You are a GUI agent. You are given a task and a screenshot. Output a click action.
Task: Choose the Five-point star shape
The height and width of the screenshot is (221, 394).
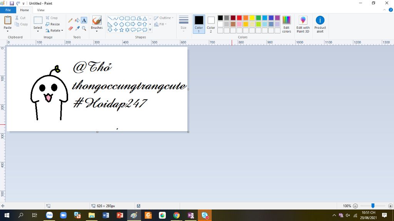pos(122,30)
